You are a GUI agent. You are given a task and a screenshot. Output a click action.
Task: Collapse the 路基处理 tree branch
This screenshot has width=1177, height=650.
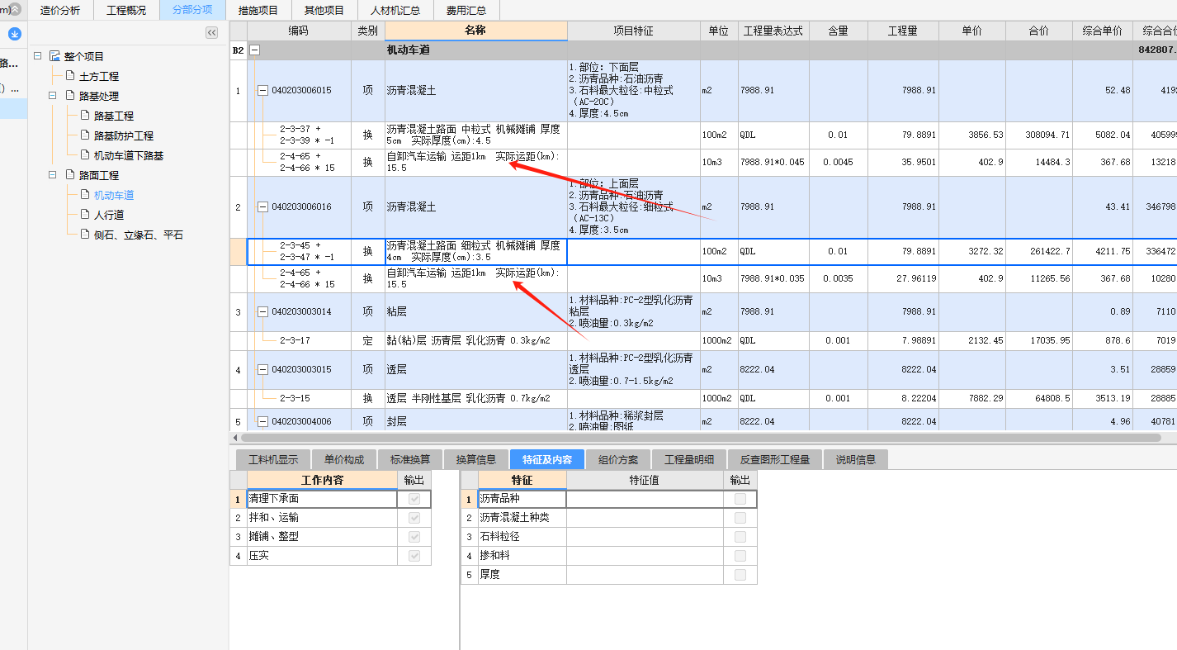[x=52, y=96]
